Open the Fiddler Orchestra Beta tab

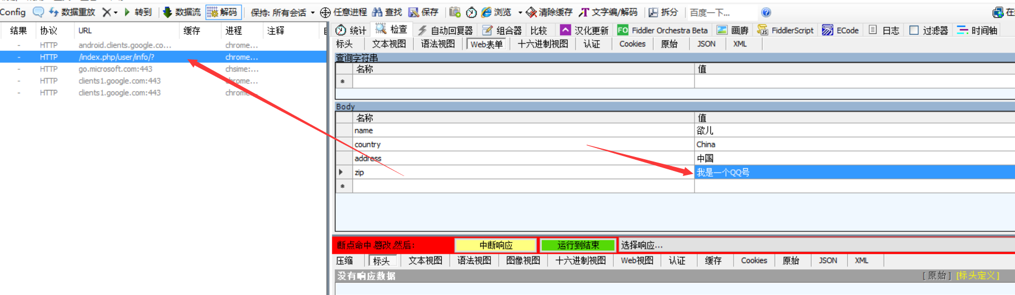coord(663,30)
